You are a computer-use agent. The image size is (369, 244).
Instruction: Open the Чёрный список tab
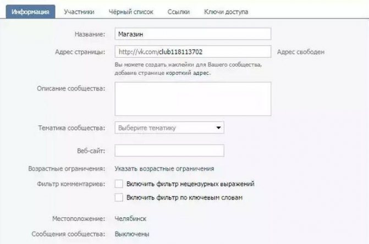tap(131, 12)
